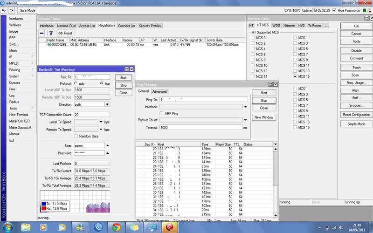This screenshot has height=233, width=373.
Task: Open the ping table column selector dropdown
Action: 276,144
